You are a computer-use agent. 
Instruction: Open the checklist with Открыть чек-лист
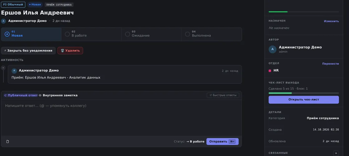(x=304, y=100)
